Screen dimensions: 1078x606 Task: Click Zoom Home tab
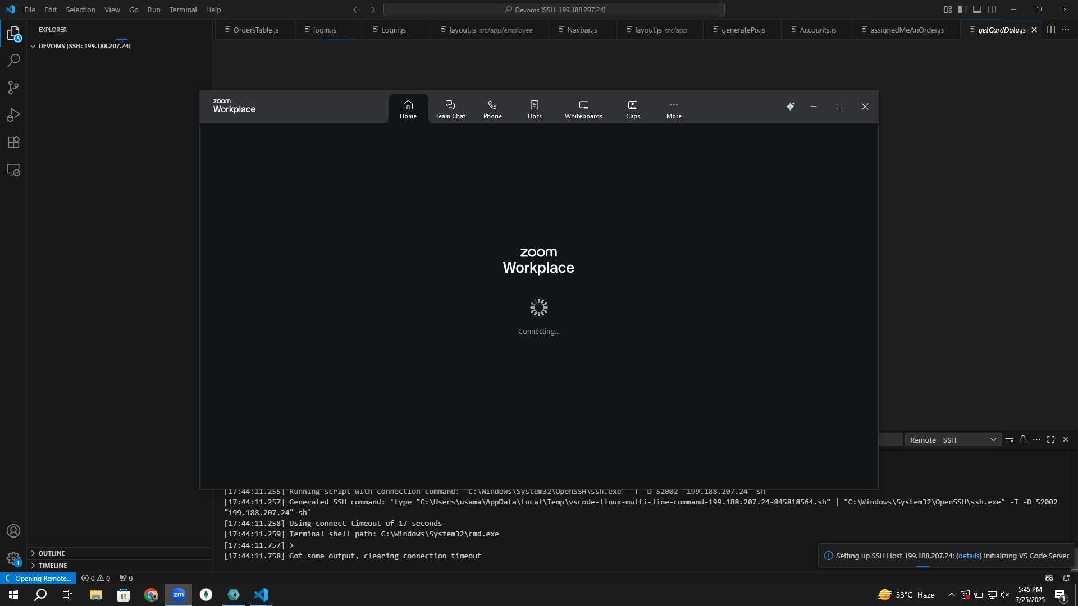pyautogui.click(x=408, y=109)
